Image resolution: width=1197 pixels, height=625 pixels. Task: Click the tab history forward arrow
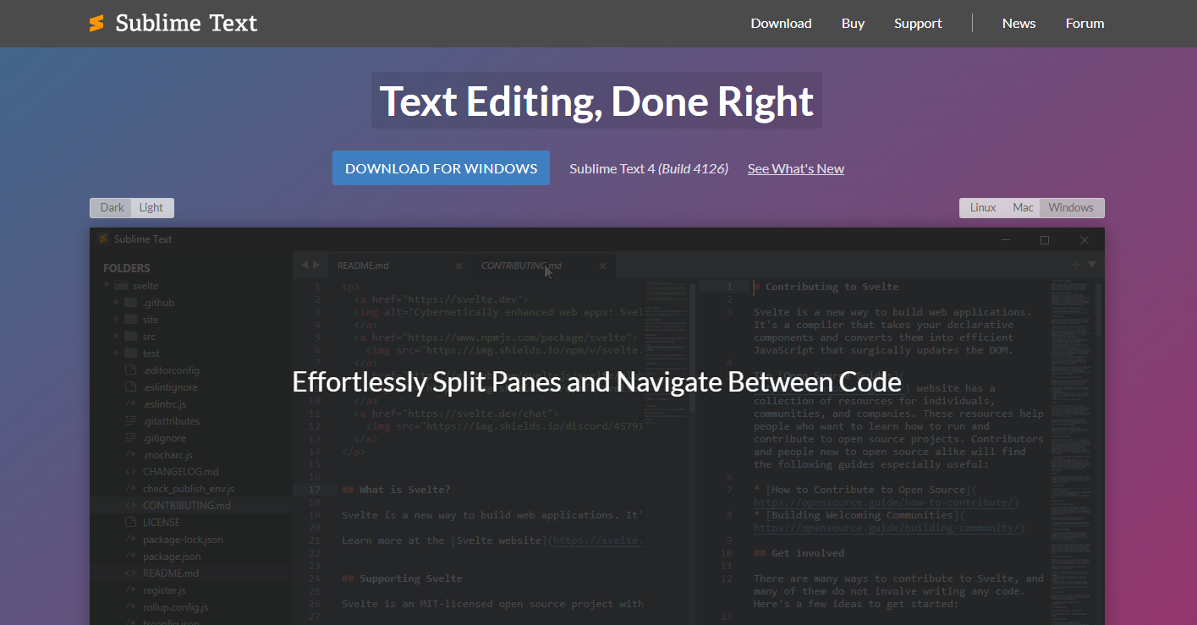[316, 266]
